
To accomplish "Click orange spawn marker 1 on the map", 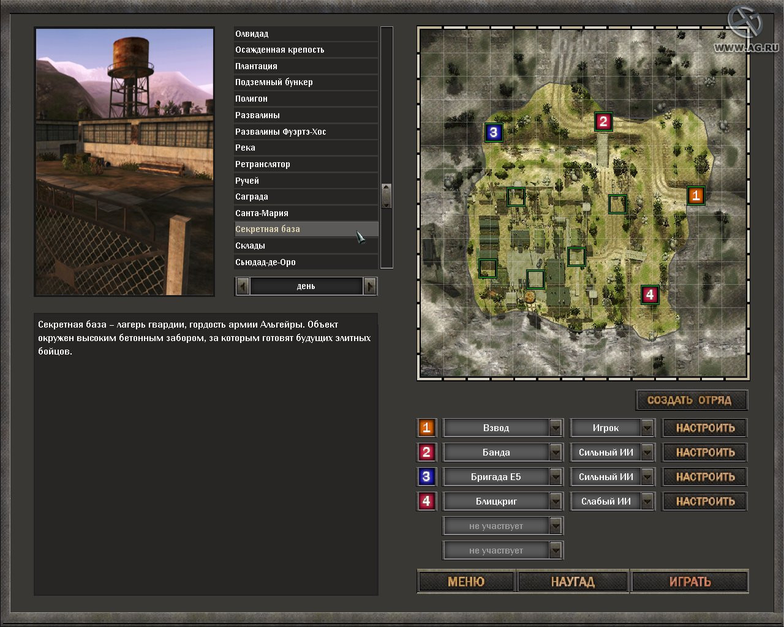I will coord(696,195).
